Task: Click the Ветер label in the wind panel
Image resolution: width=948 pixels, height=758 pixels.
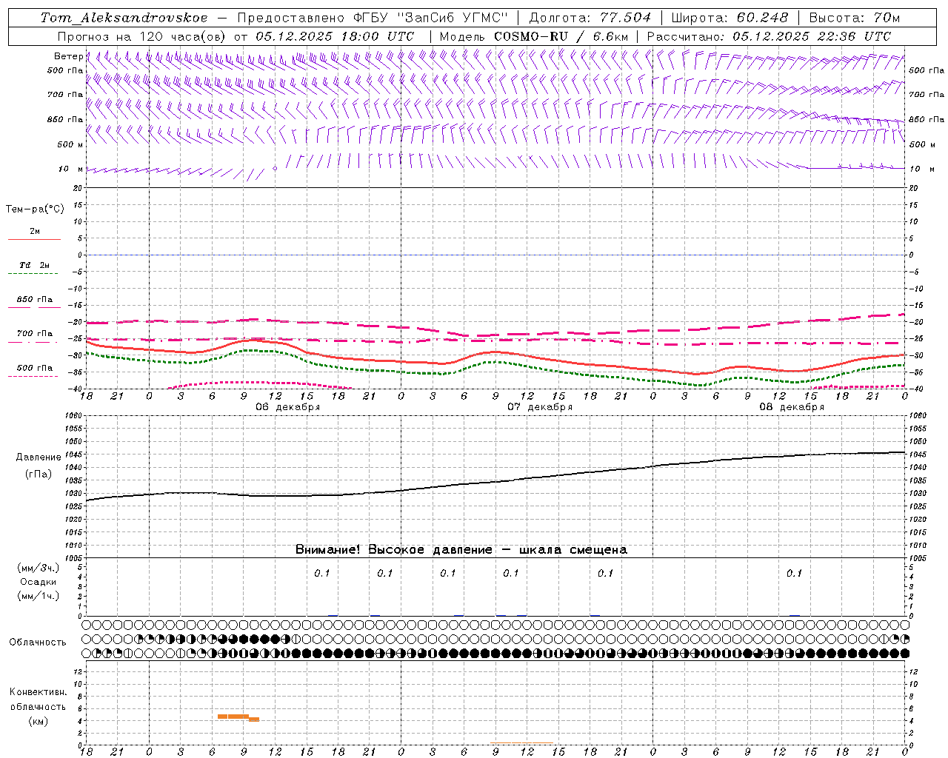Action: (68, 56)
